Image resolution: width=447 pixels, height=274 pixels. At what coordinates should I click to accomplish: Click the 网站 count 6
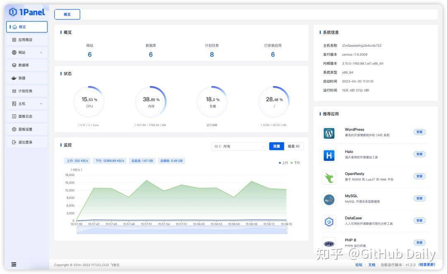click(89, 54)
